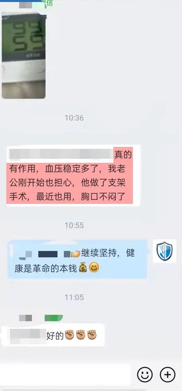Tap the money bag emoji in the reply
The width and height of the screenshot is (182, 391).
pos(83,268)
